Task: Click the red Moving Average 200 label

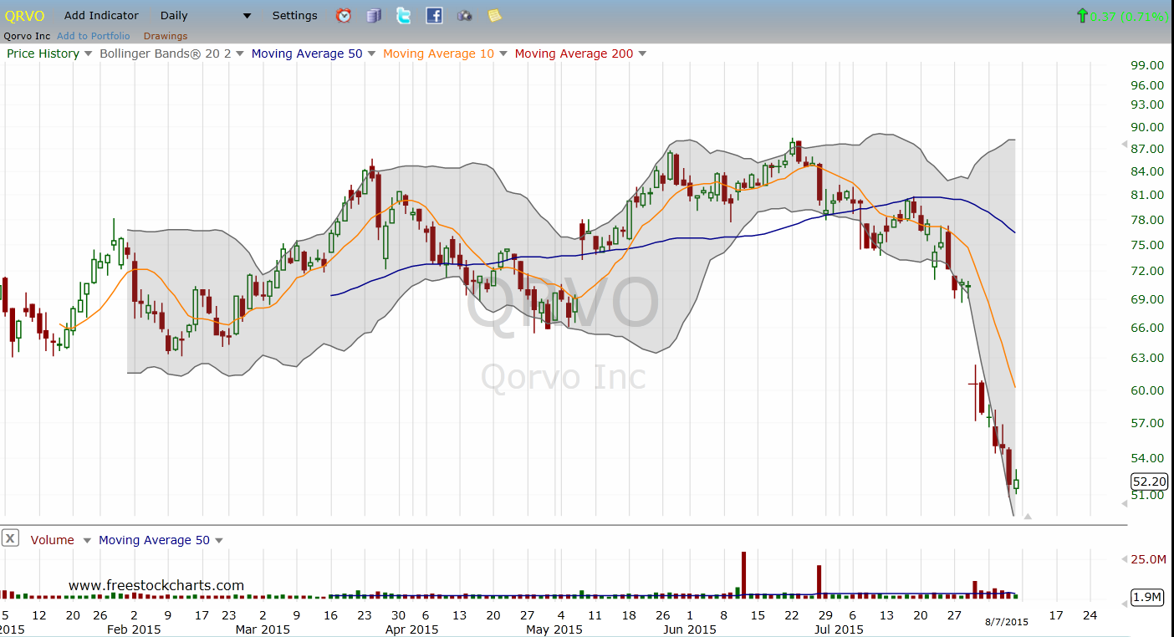Action: click(x=574, y=54)
